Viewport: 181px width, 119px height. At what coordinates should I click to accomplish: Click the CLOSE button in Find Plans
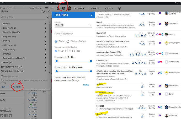[x=86, y=85]
